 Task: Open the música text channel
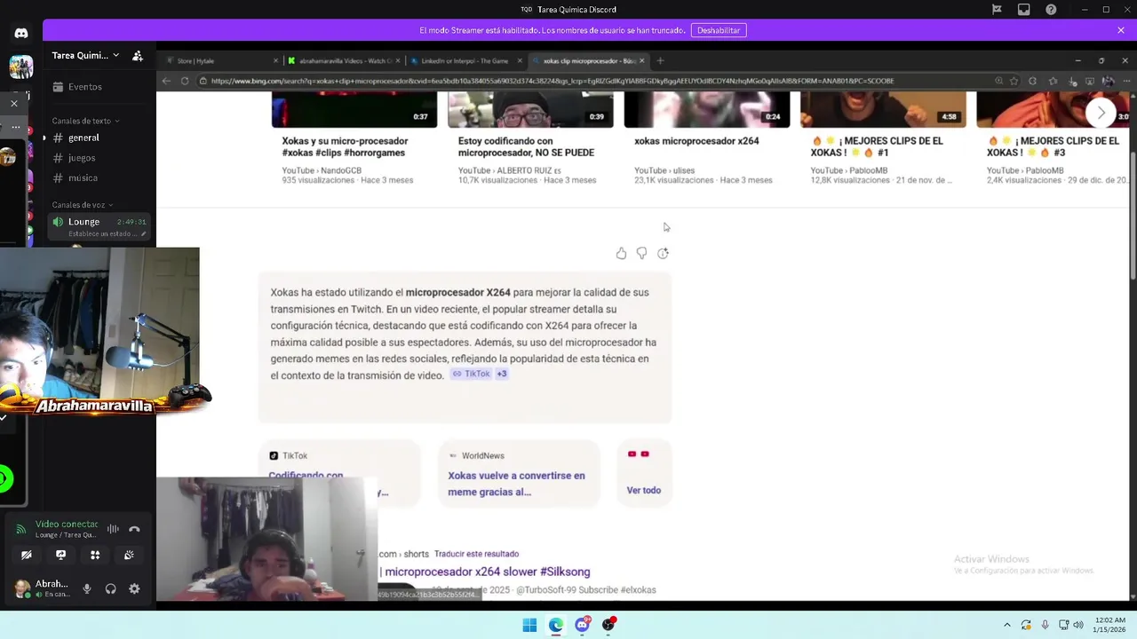click(100, 178)
